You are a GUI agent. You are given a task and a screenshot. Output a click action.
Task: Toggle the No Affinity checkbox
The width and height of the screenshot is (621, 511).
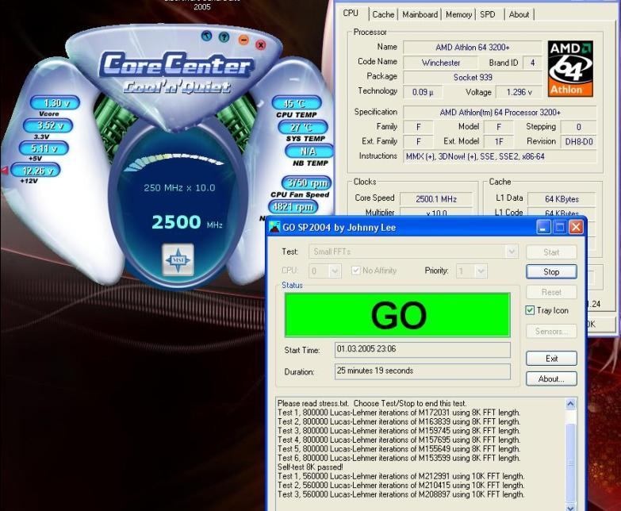pyautogui.click(x=355, y=270)
